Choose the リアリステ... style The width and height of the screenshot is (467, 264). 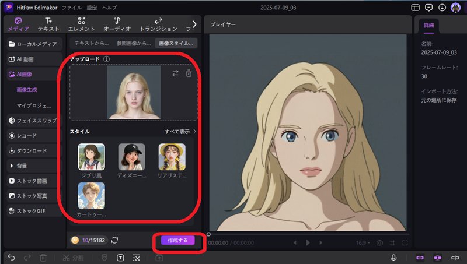[x=172, y=160]
